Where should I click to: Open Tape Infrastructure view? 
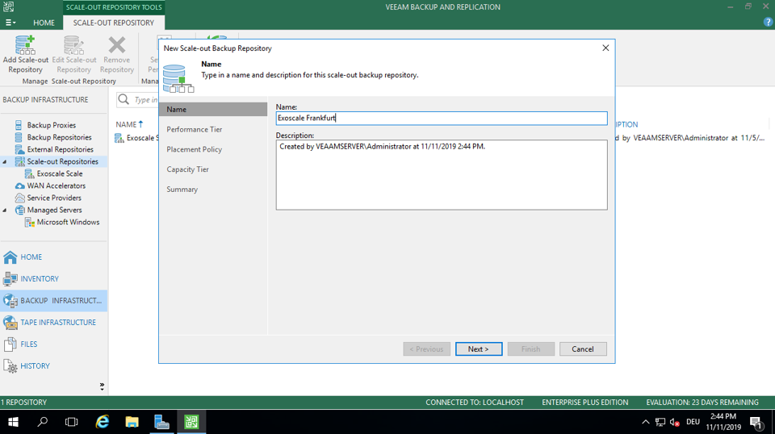58,323
